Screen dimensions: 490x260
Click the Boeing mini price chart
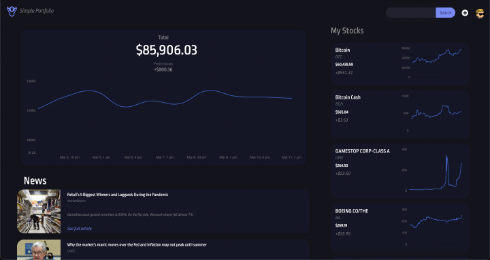(434, 227)
